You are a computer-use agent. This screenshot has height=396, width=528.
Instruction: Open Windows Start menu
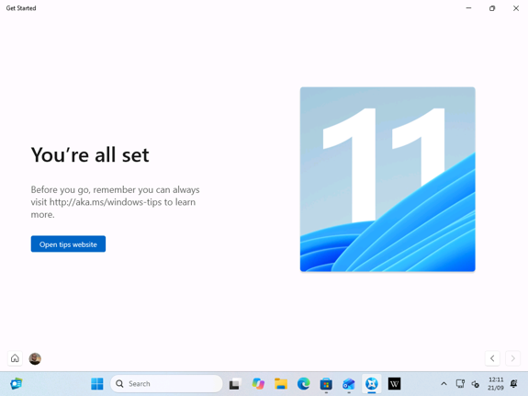[x=97, y=383]
